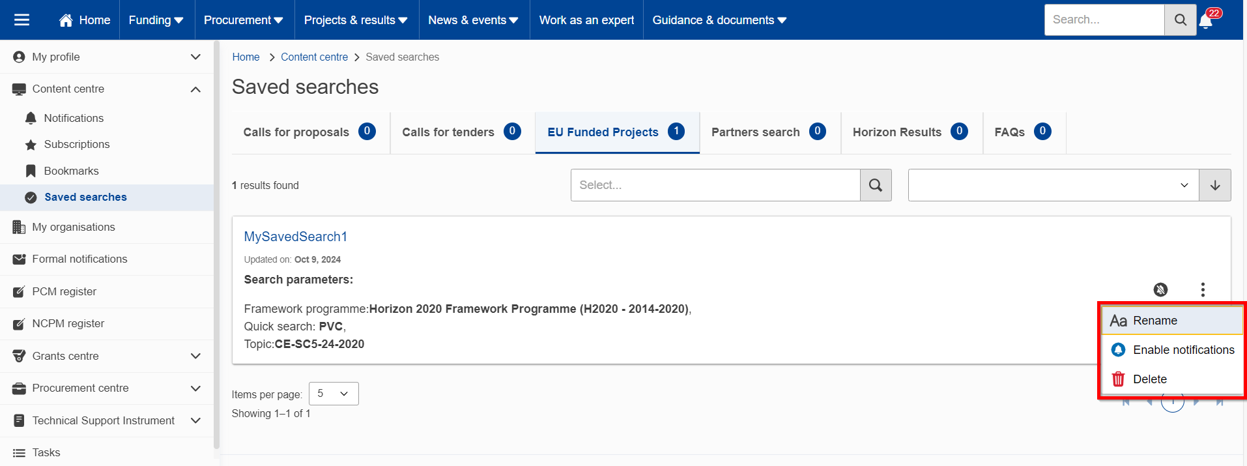The width and height of the screenshot is (1247, 466).
Task: Switch to Calls for proposals tab
Action: point(310,132)
